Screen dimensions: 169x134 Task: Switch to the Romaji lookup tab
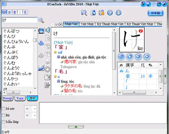pos(8,98)
